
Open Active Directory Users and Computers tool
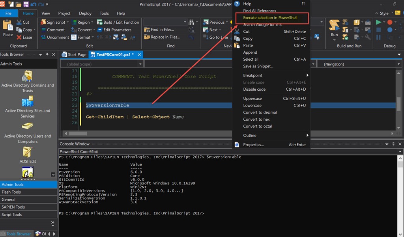point(28,132)
